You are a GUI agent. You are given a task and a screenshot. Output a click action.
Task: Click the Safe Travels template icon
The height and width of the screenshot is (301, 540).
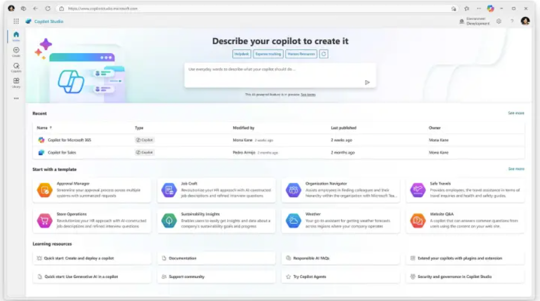(x=418, y=190)
